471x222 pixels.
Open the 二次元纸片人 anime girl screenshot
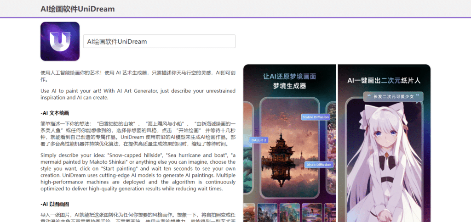[384, 143]
